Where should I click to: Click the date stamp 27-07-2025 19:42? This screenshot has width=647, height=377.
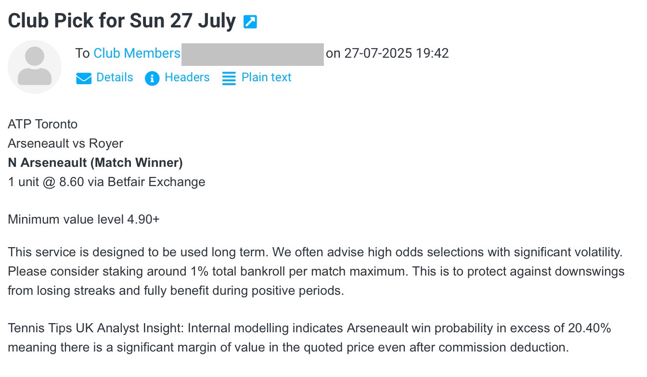click(x=397, y=53)
